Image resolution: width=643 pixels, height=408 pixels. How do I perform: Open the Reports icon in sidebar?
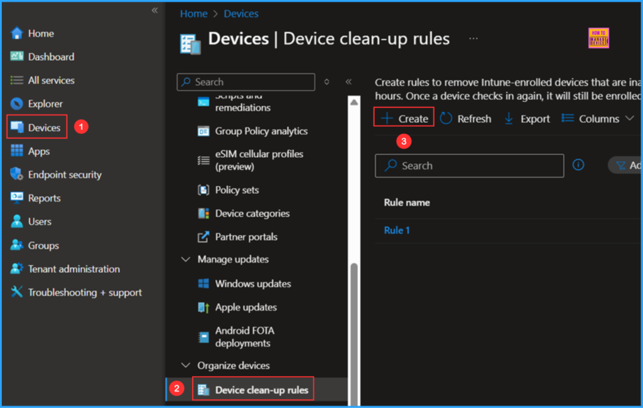click(17, 198)
